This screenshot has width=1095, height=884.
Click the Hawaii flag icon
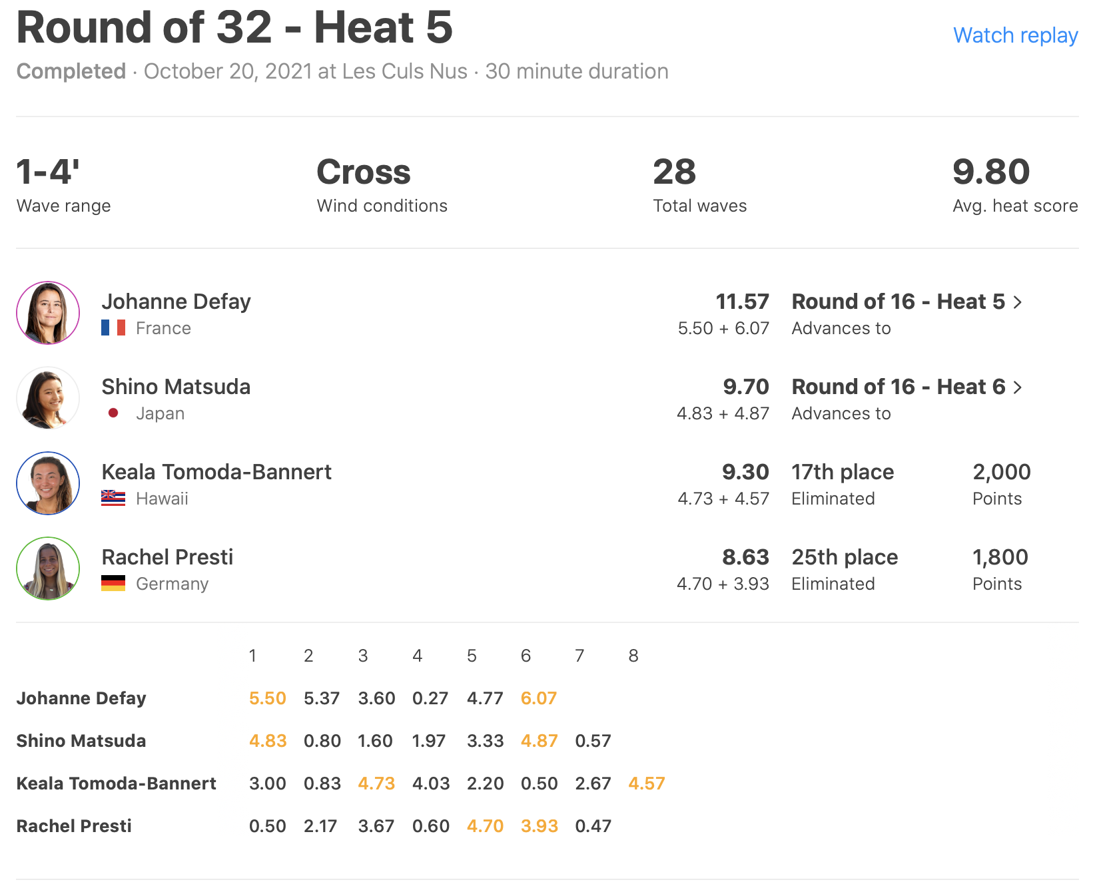coord(113,499)
